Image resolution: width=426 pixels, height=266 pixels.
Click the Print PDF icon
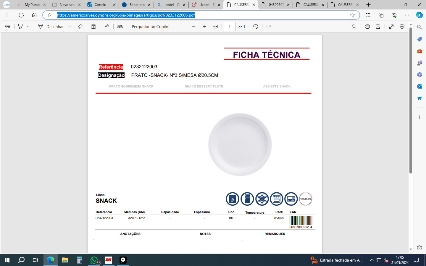(x=367, y=27)
